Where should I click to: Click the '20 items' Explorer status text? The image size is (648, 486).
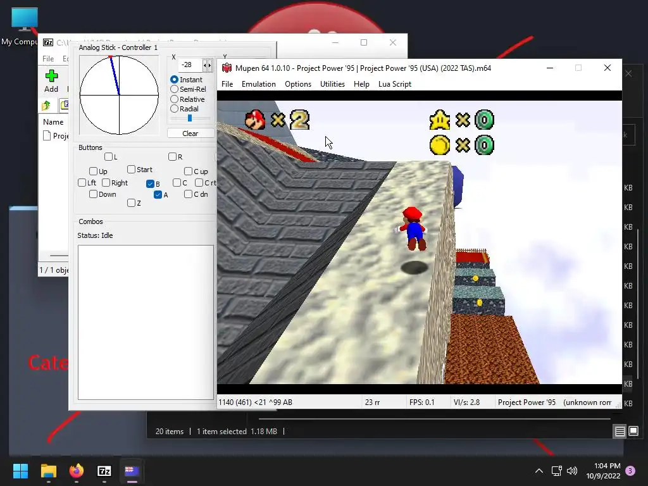170,432
